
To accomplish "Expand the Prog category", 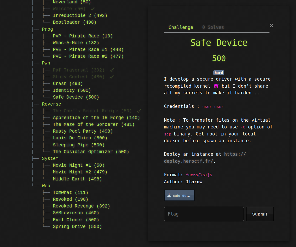I will click(47, 29).
